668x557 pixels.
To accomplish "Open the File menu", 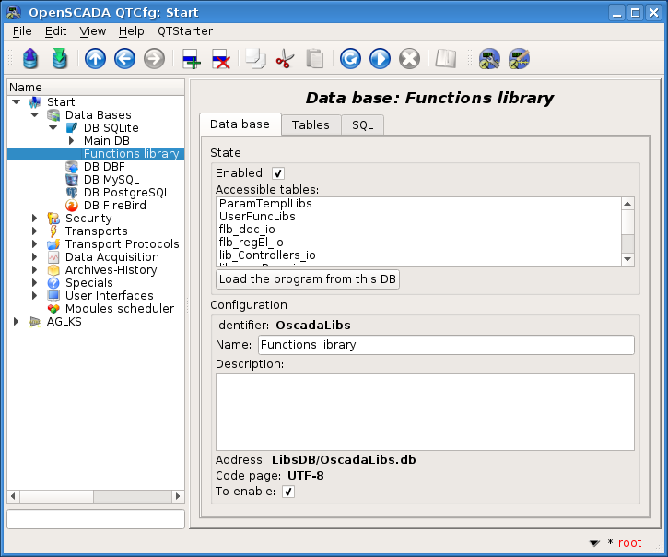I will (x=22, y=31).
